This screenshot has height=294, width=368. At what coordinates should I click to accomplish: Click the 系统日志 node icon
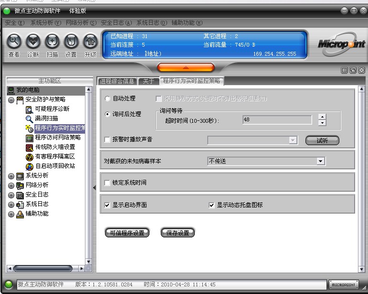pos(20,205)
